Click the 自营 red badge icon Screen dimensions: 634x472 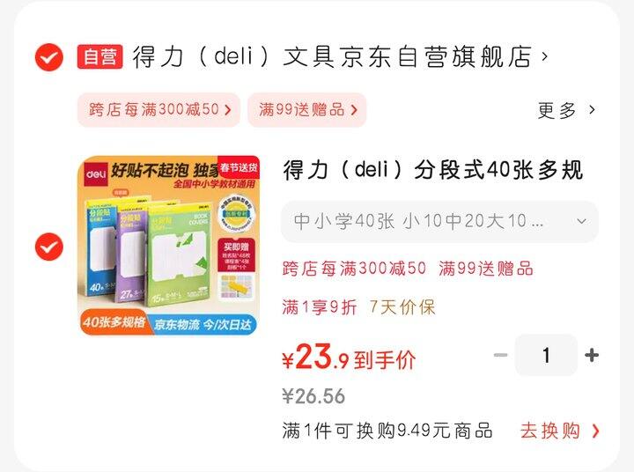[100, 56]
